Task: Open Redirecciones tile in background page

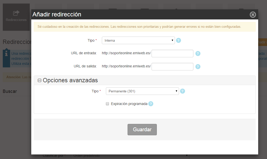Action: coord(16,17)
